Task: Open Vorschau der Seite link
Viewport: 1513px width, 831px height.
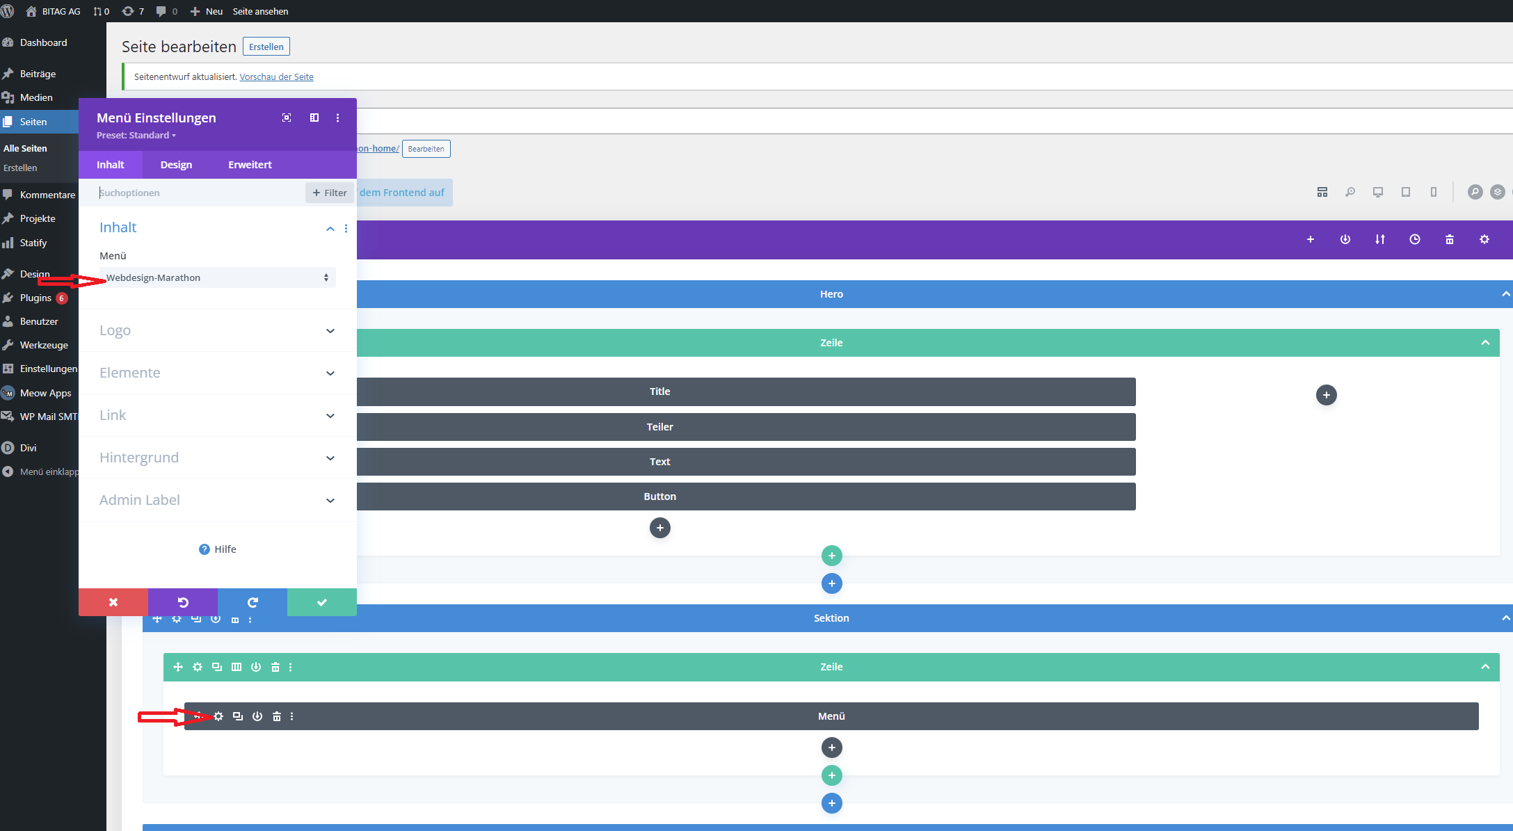Action: point(276,76)
